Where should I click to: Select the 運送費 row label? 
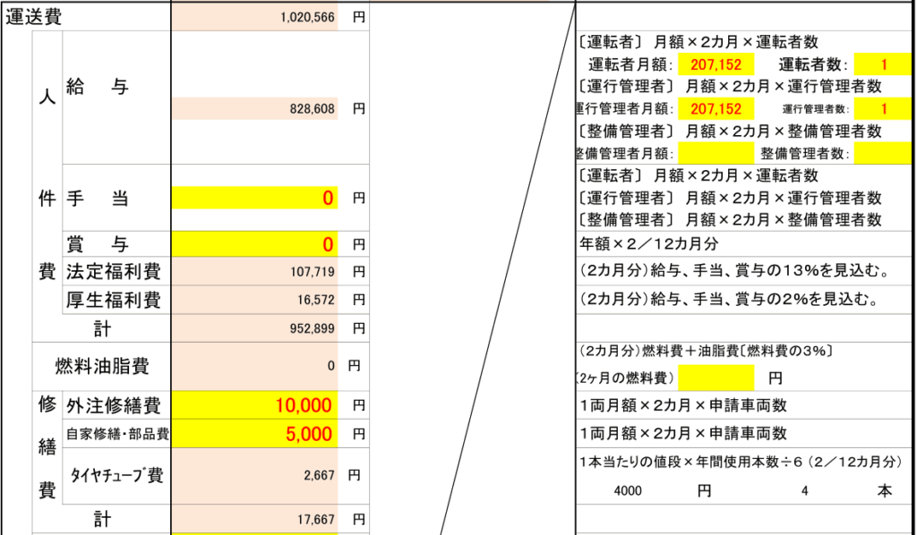coord(33,17)
